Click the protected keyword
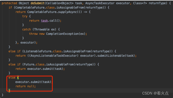The height and width of the screenshot is (98, 173). point(9,3)
